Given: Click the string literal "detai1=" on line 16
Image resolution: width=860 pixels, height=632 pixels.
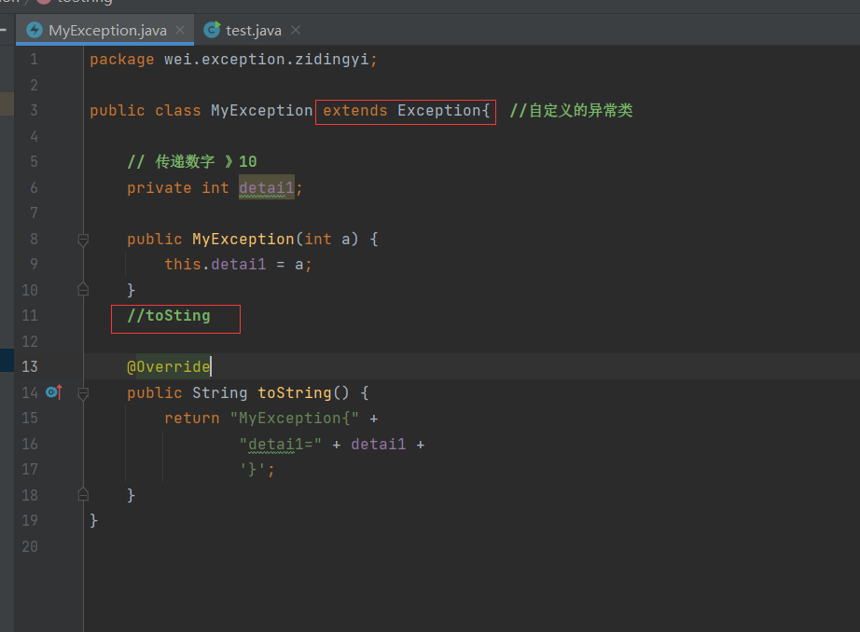Looking at the screenshot, I should [x=280, y=444].
